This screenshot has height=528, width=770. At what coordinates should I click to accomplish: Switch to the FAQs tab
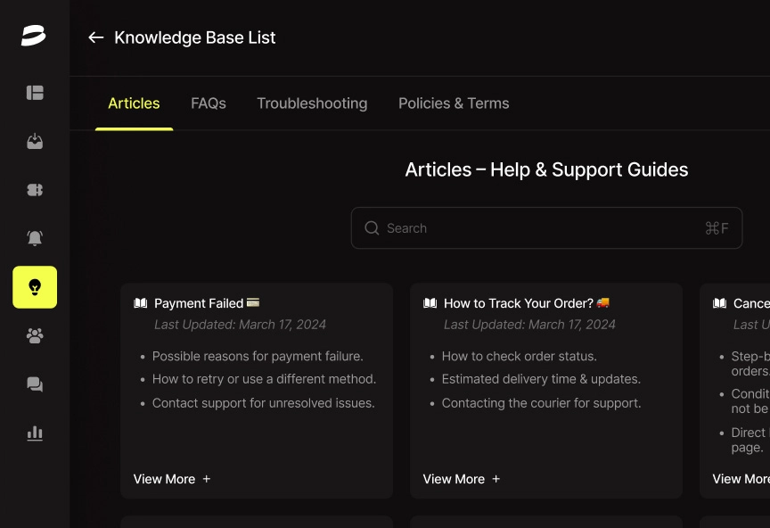[209, 103]
